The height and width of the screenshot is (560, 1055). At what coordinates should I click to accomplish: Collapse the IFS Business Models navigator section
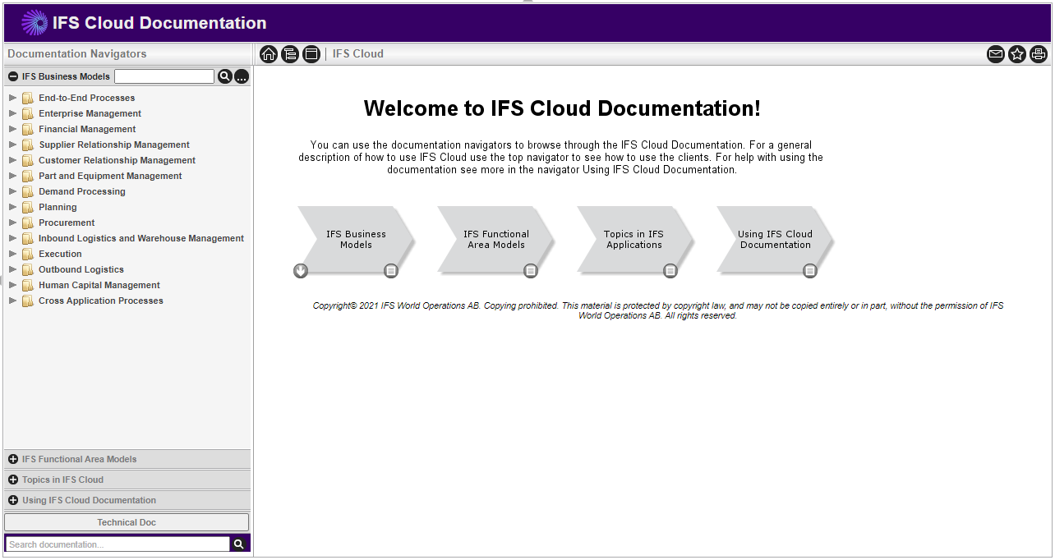point(13,76)
